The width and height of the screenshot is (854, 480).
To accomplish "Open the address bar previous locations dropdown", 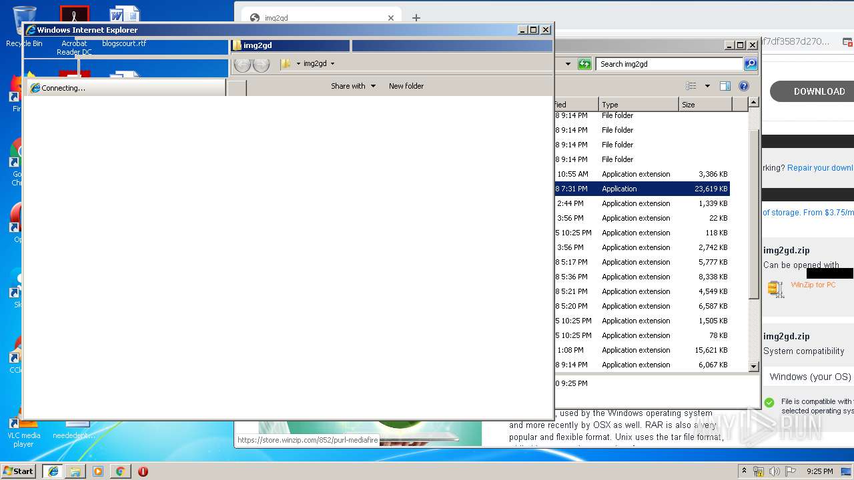I will point(568,64).
